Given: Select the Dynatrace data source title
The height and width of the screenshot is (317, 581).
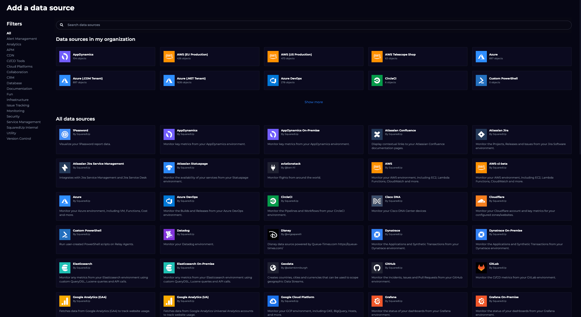Looking at the screenshot, I should click(x=392, y=230).
